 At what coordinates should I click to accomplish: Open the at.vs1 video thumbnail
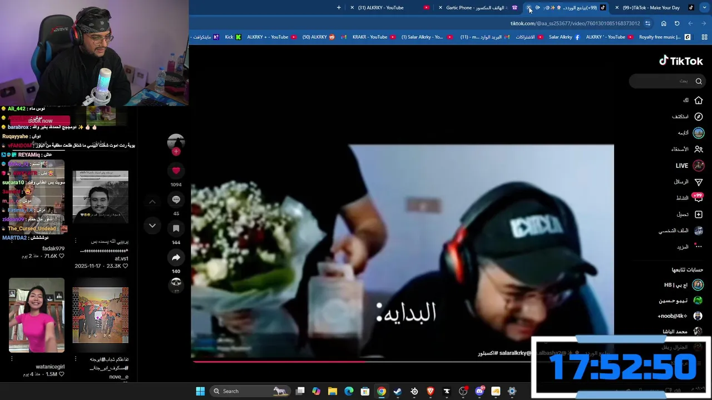click(101, 197)
